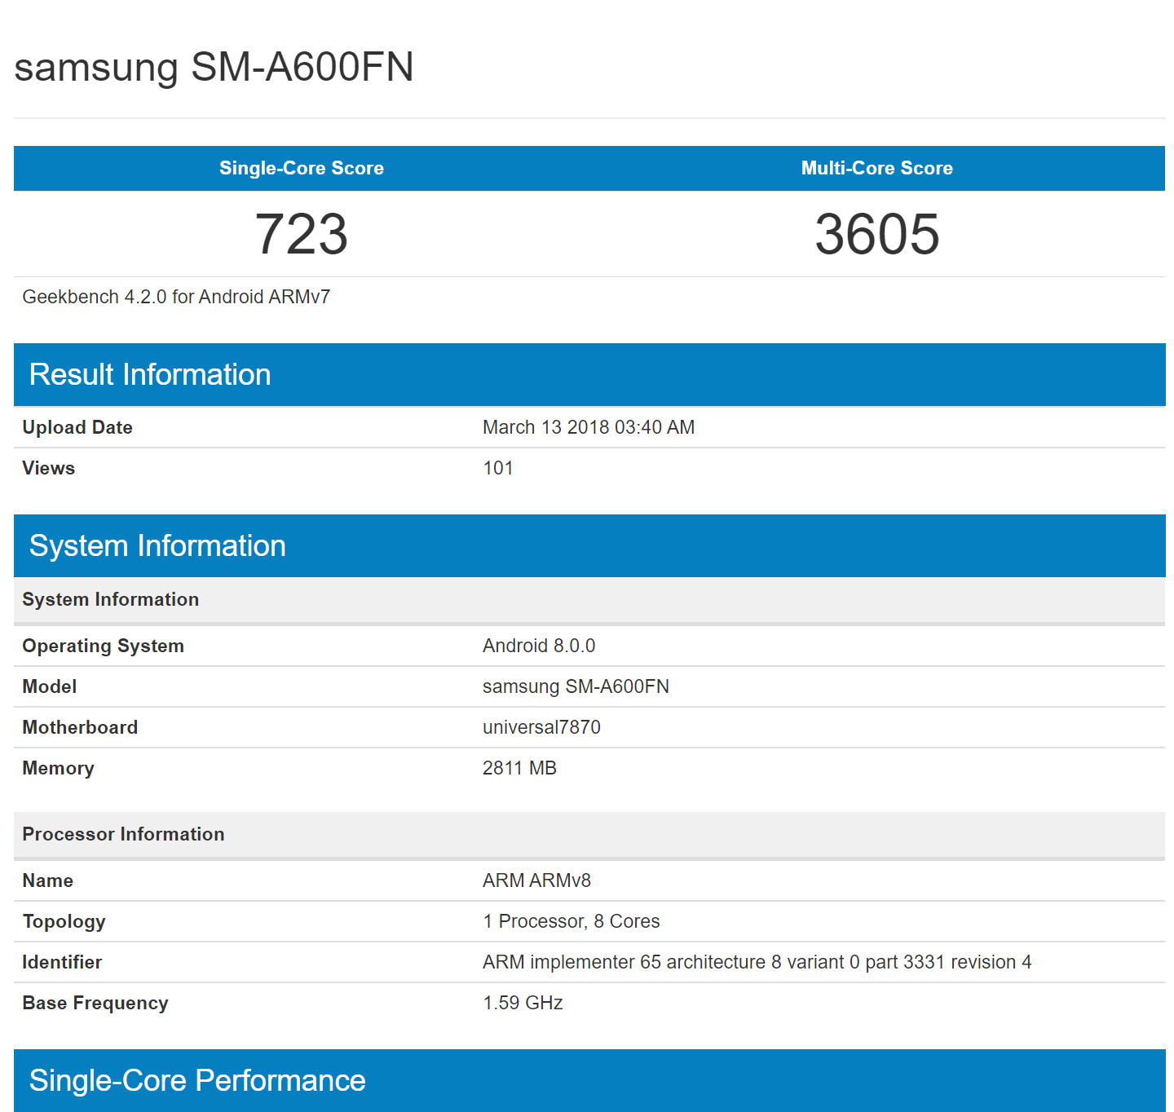The width and height of the screenshot is (1174, 1112).
Task: Click the universal7870 motherboard value
Action: (x=541, y=727)
